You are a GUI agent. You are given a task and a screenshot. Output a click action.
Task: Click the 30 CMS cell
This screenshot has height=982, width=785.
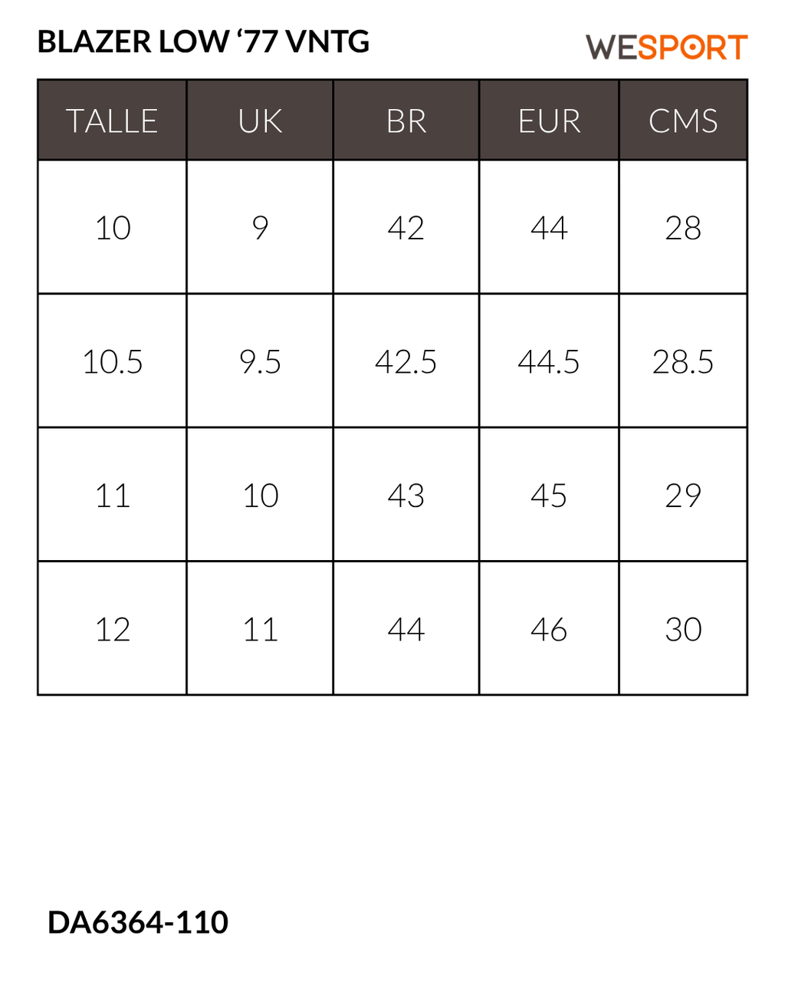(683, 628)
